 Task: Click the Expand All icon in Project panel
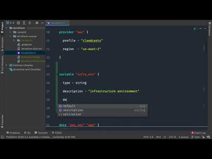[x=24, y=23]
